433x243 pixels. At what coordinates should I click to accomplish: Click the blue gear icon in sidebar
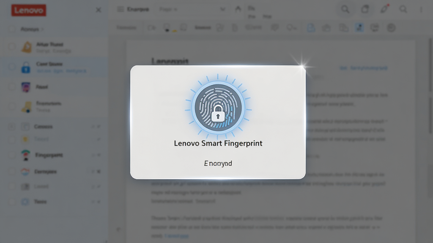point(25,202)
